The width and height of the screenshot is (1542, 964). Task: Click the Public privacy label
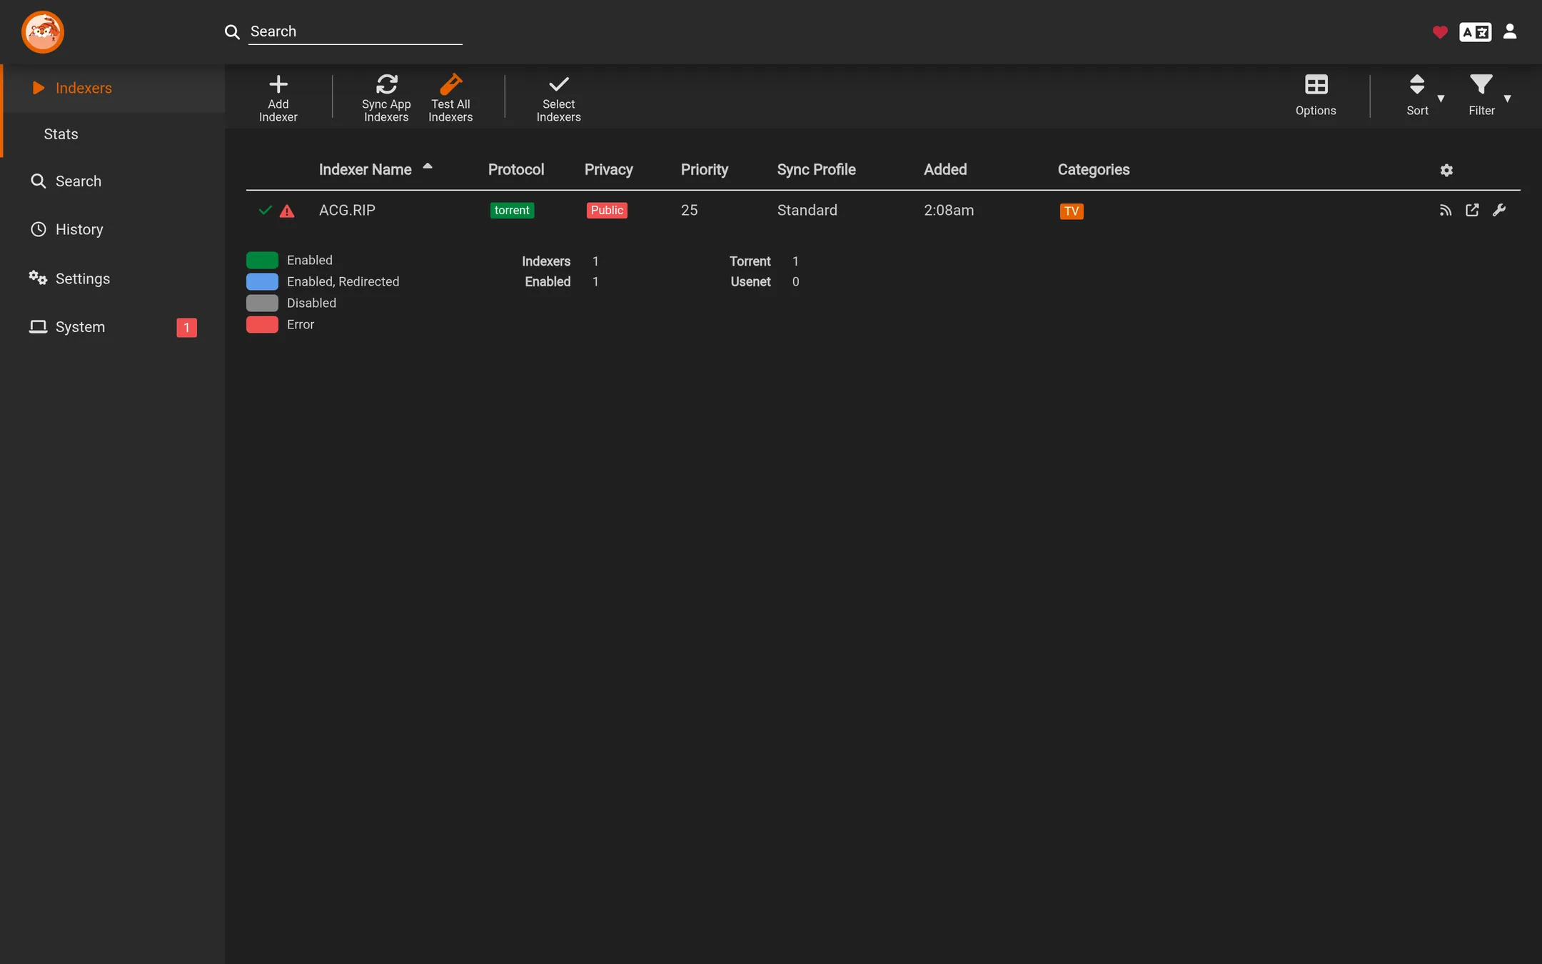point(607,210)
